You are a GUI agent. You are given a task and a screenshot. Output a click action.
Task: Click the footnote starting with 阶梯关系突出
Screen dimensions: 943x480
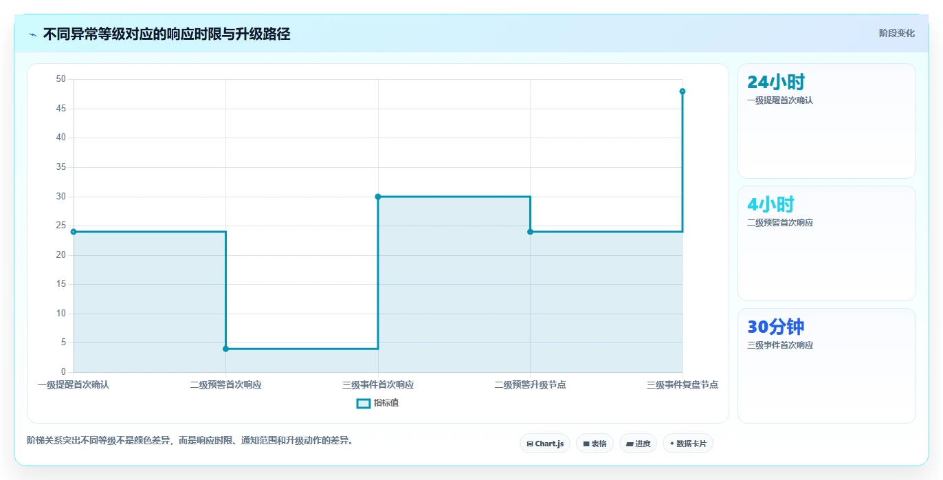[x=190, y=441]
